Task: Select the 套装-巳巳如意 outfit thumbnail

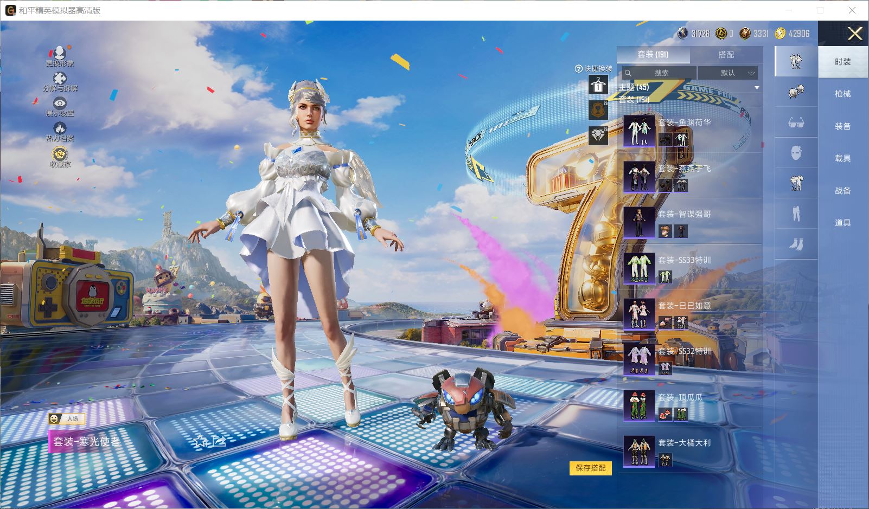Action: (x=639, y=314)
